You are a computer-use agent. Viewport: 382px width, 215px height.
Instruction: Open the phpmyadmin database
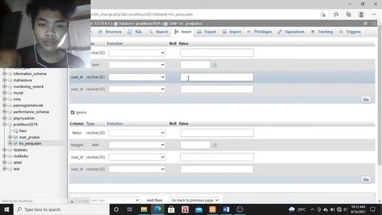pyautogui.click(x=24, y=118)
